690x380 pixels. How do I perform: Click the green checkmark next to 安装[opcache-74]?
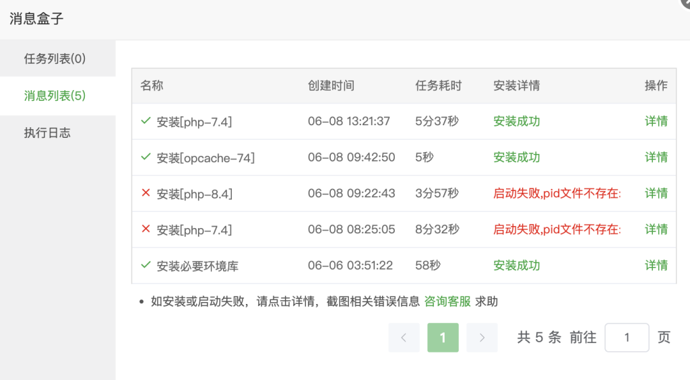(146, 157)
